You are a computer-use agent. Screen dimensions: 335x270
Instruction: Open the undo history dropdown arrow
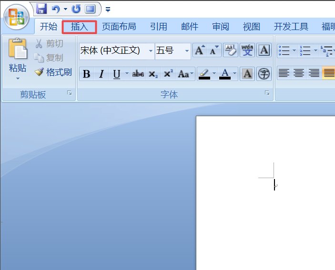pyautogui.click(x=66, y=9)
